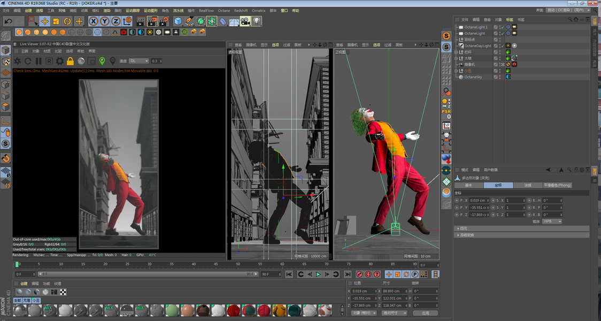Viewport: 601px width, 321px height.
Task: Click the Render to Picture Viewer clapperboard
Action: [x=152, y=21]
